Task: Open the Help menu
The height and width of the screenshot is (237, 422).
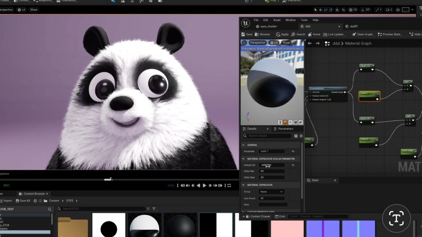Action: 316,20
